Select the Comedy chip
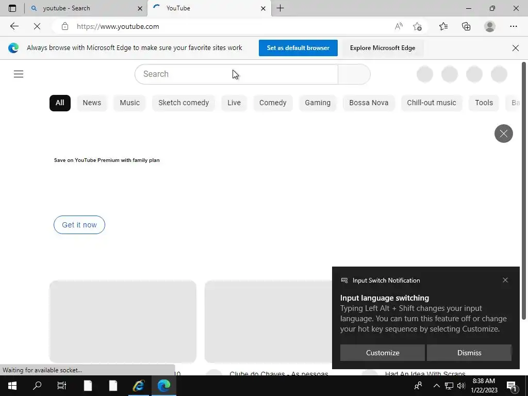 click(273, 103)
